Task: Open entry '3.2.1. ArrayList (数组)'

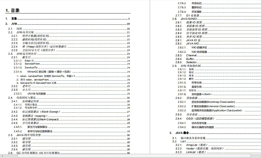Action: (x=218, y=145)
